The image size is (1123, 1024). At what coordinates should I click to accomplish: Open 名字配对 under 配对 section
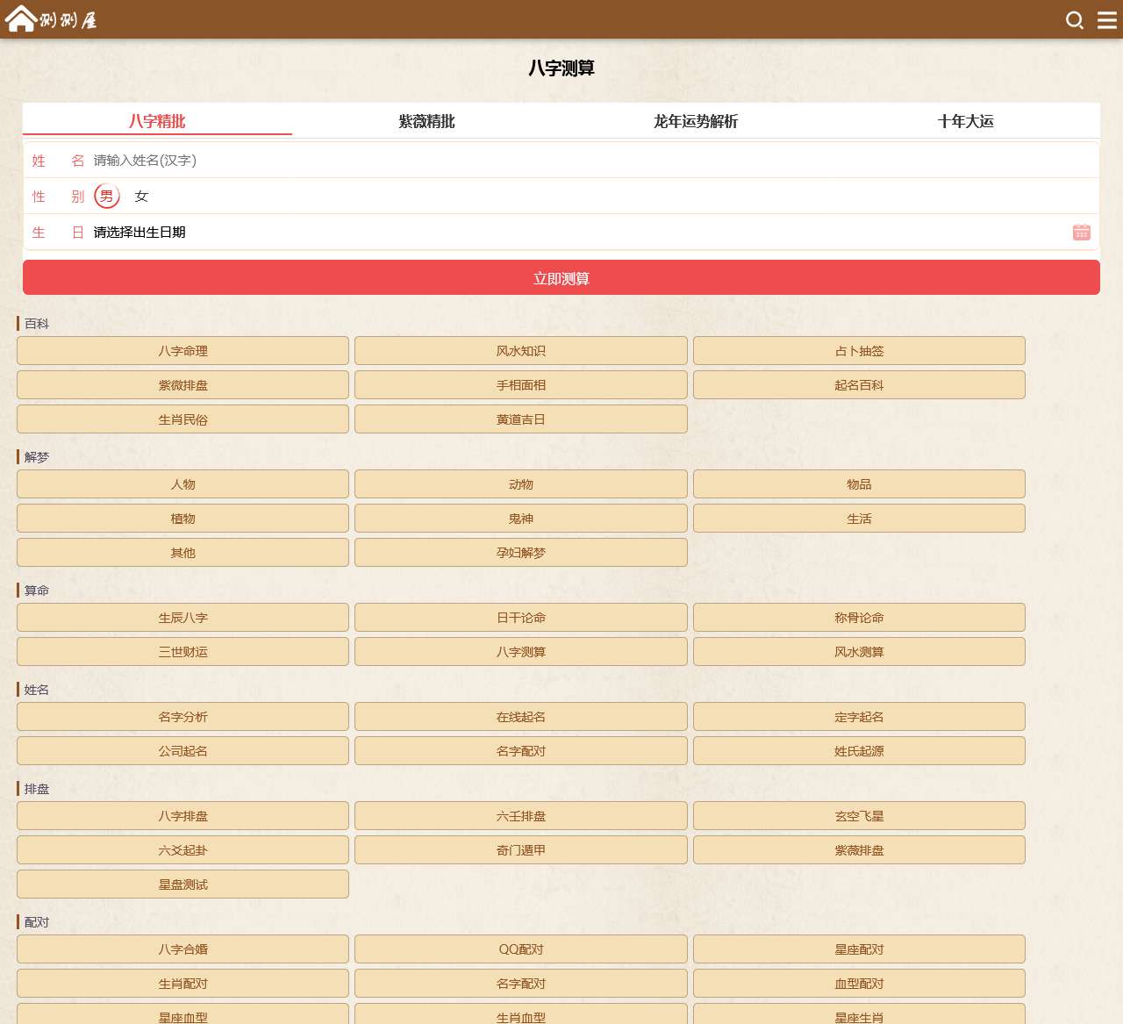click(x=521, y=984)
